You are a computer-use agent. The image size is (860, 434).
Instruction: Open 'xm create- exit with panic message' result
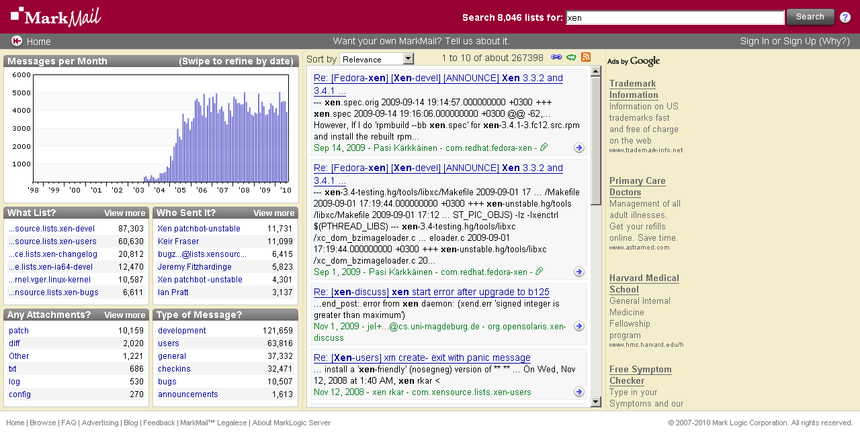tap(422, 358)
